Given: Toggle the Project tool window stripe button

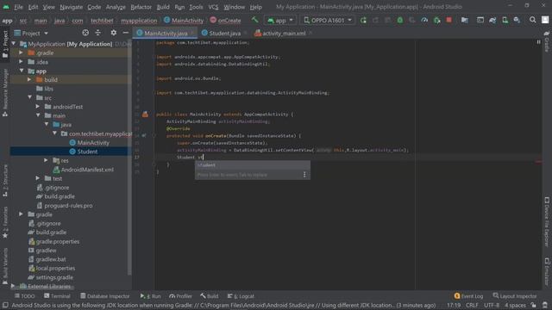Looking at the screenshot, I should pos(5,45).
